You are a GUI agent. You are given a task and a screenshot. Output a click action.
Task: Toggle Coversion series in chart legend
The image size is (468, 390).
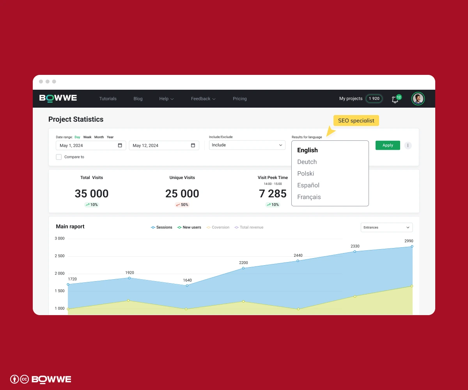[x=218, y=227]
